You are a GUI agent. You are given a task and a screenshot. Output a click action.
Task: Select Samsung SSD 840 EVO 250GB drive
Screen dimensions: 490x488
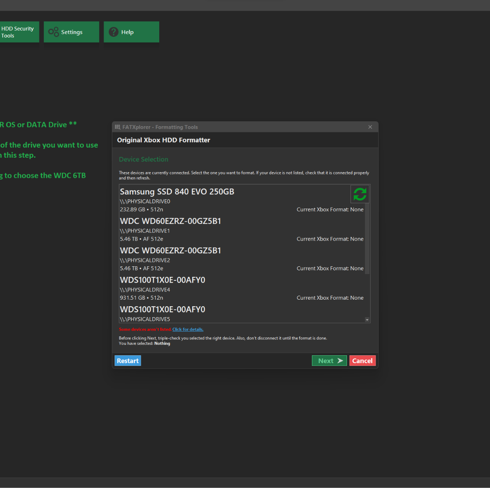pyautogui.click(x=242, y=200)
